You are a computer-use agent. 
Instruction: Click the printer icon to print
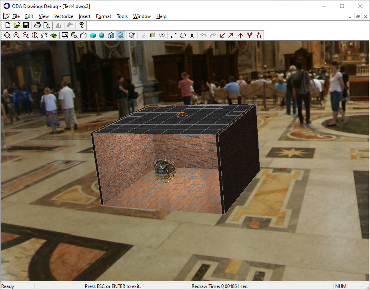pyautogui.click(x=38, y=26)
